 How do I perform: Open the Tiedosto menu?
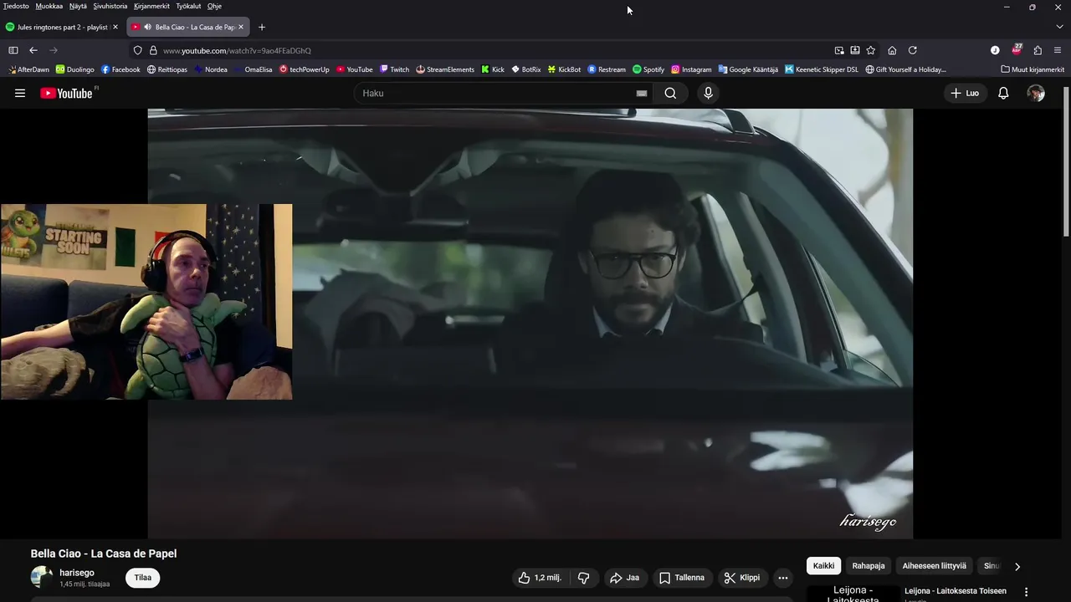tap(16, 6)
